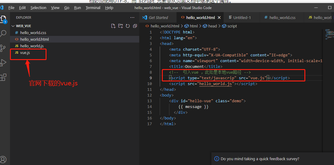Open the Edit menu
This screenshot has width=334, height=165.
(22, 8)
